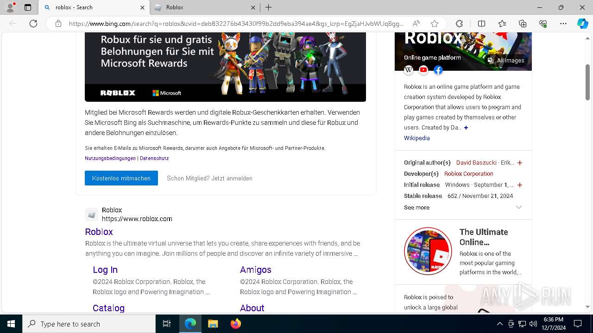Open the Log In sitelink
593x333 pixels.
point(105,270)
